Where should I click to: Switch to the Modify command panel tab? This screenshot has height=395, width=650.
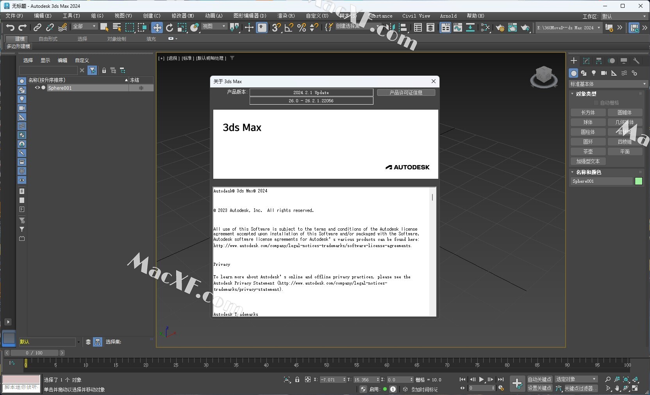click(x=586, y=61)
